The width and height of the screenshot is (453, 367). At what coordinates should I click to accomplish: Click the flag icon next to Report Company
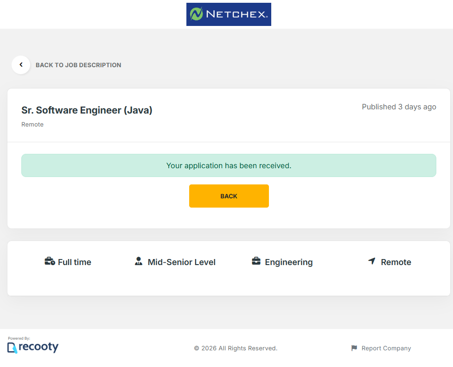pyautogui.click(x=354, y=348)
